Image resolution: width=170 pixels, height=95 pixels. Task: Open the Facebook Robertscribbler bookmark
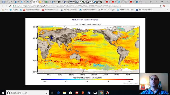[144, 10]
